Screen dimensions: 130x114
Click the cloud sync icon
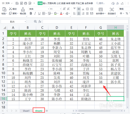click(x=113, y=3)
